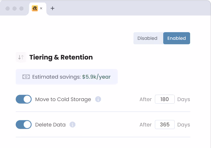
Task: Click the cold storage days input field
Action: coord(165,99)
